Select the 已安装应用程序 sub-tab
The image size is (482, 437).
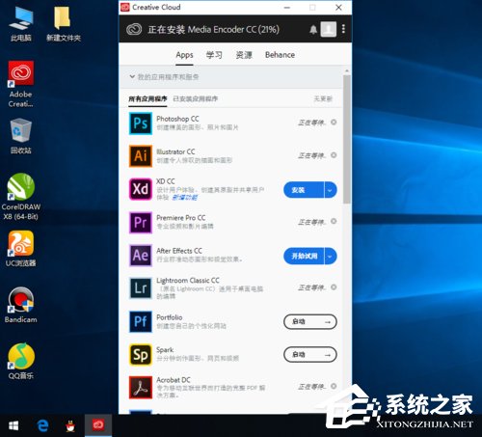coord(196,99)
